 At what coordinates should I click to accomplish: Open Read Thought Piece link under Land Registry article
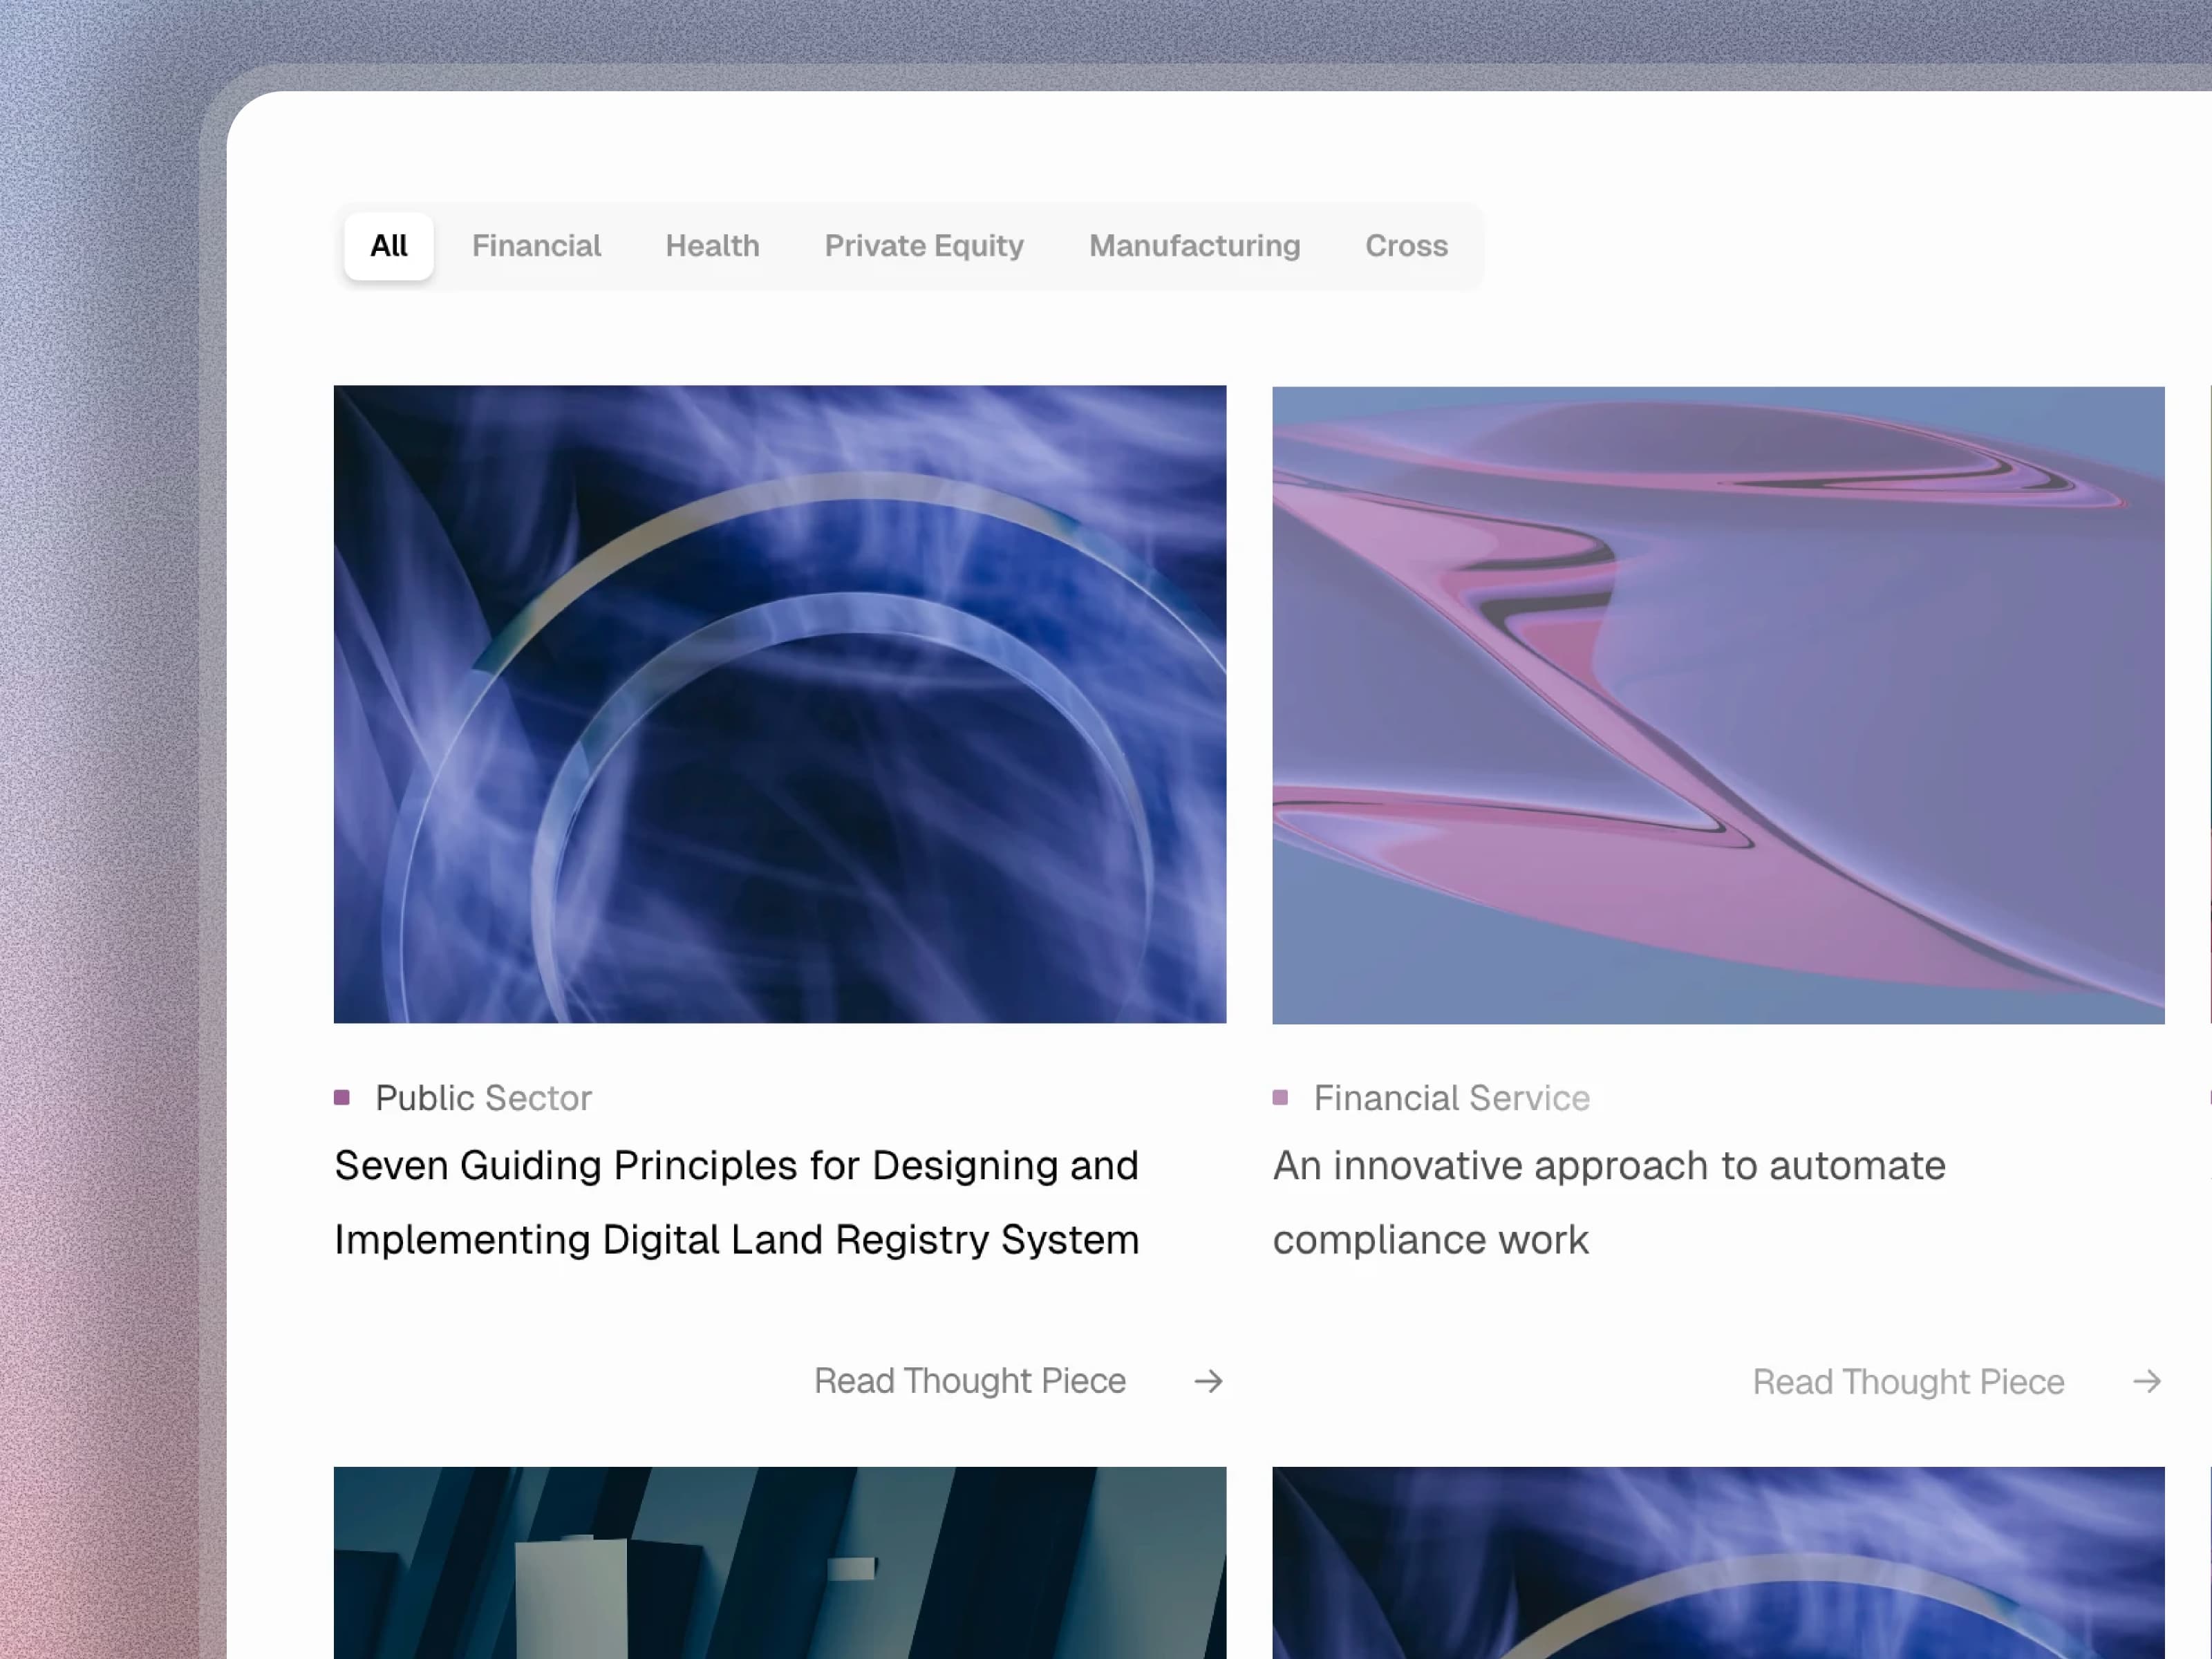tap(969, 1381)
